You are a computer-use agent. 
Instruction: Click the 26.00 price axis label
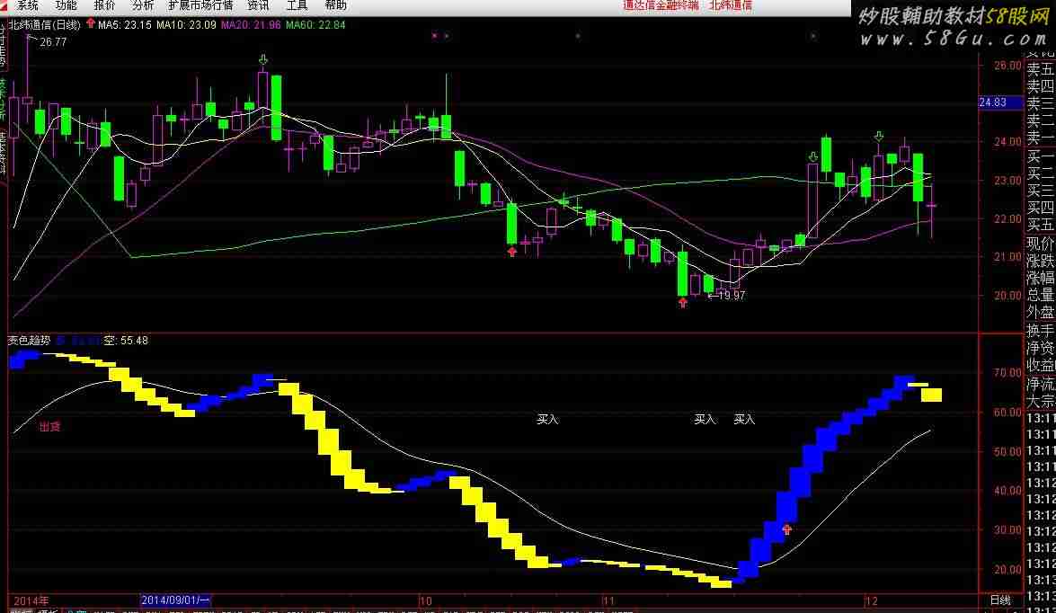(1008, 66)
